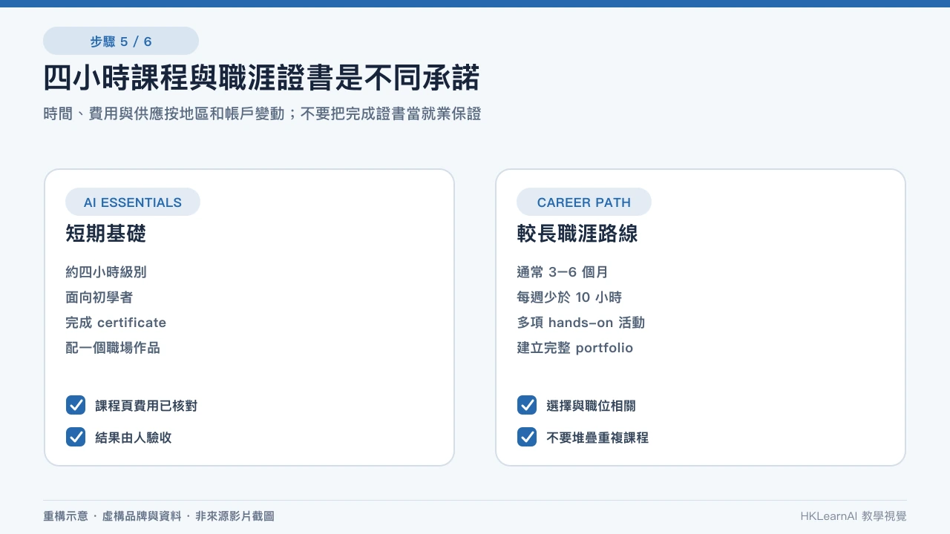Click the heading 短期基礎
Image resolution: width=950 pixels, height=534 pixels.
[106, 234]
